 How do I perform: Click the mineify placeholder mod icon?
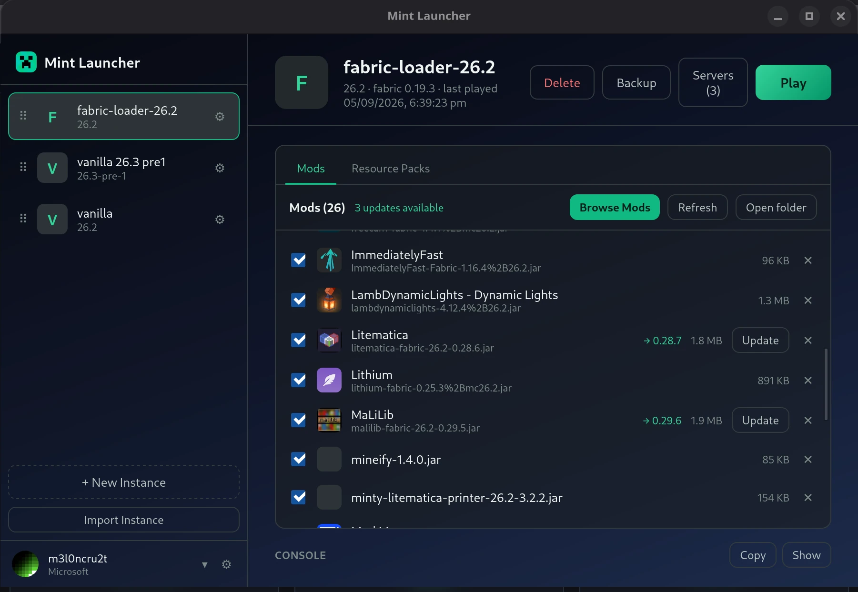click(x=329, y=459)
